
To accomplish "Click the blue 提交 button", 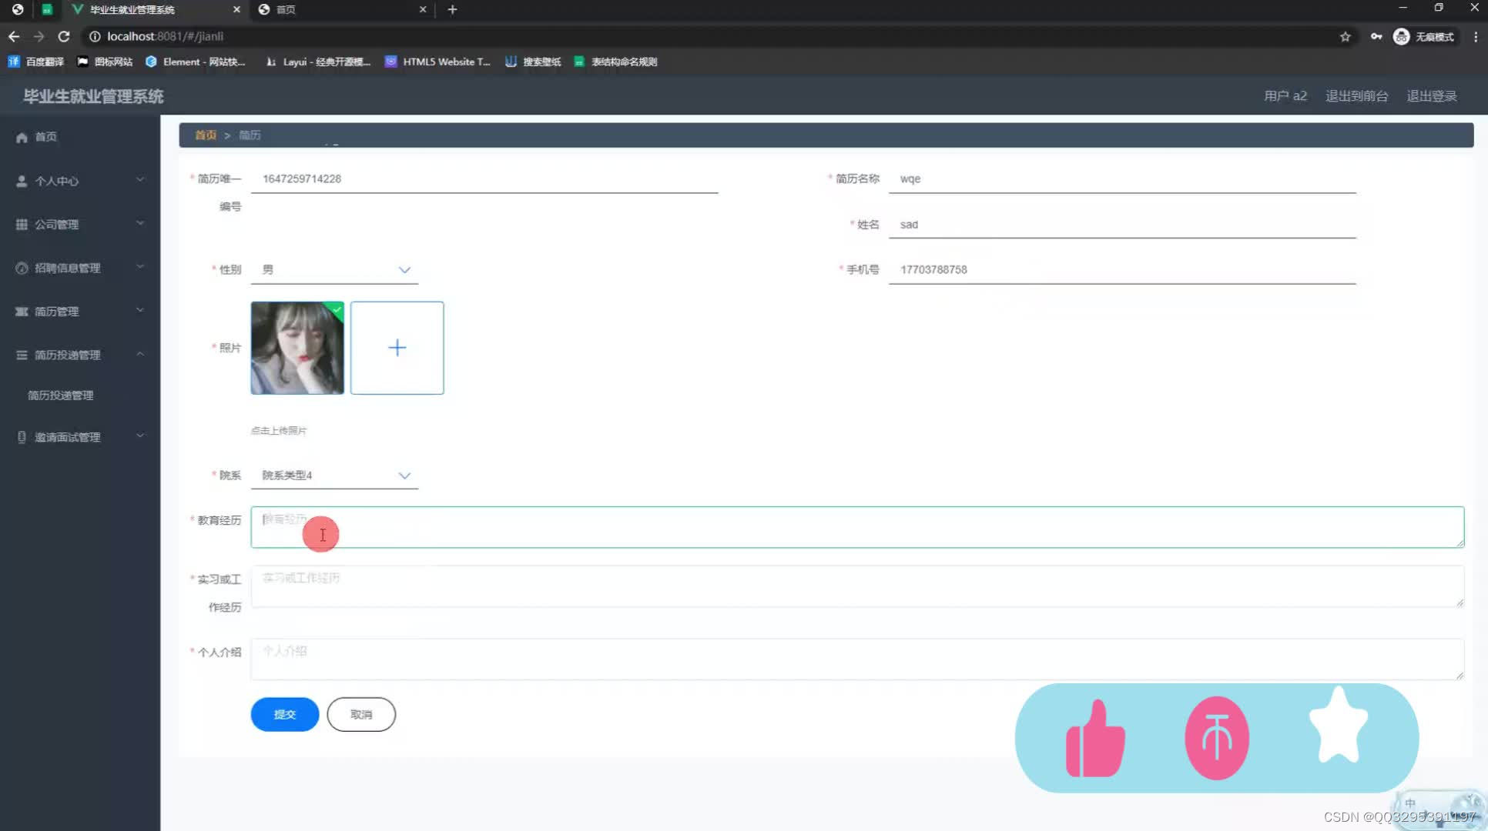I will pyautogui.click(x=285, y=715).
